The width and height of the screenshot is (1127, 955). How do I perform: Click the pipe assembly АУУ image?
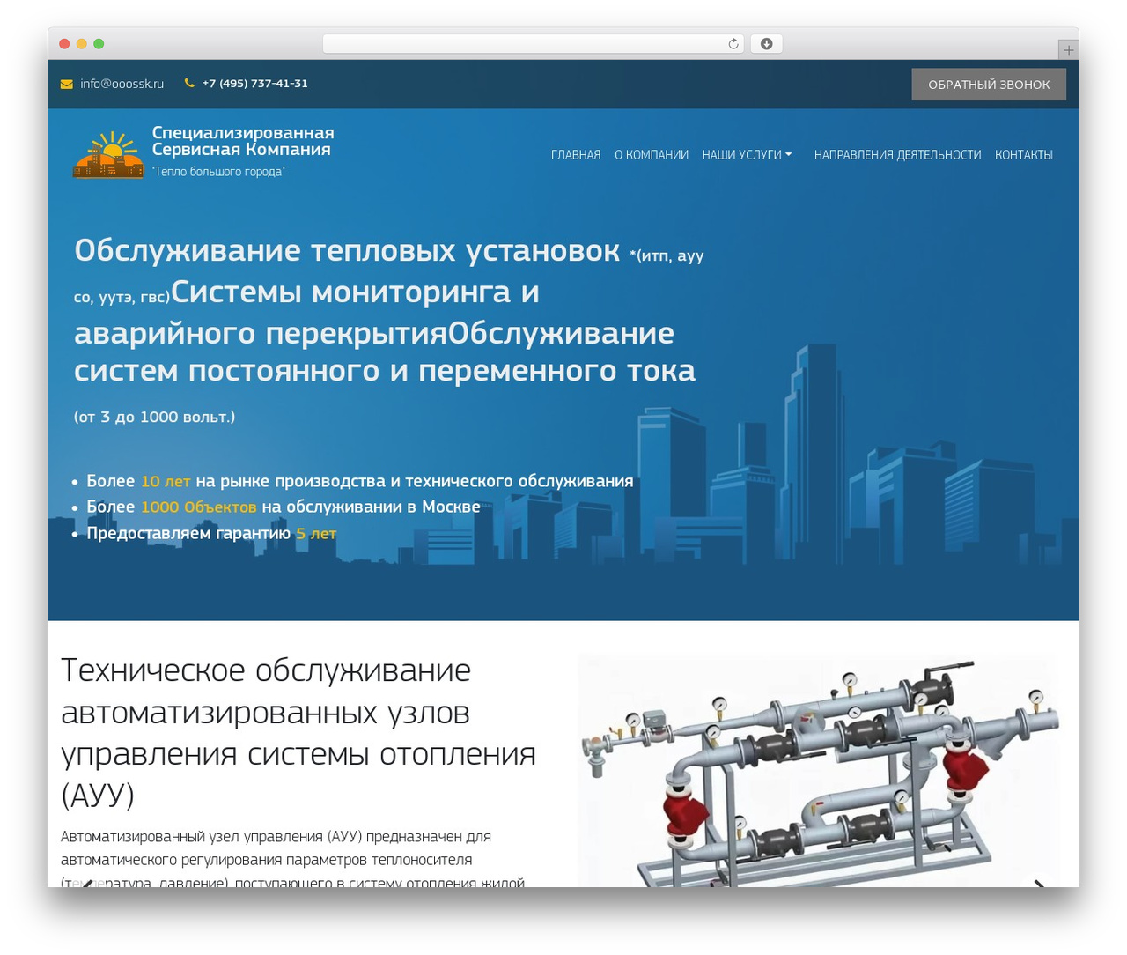[819, 772]
